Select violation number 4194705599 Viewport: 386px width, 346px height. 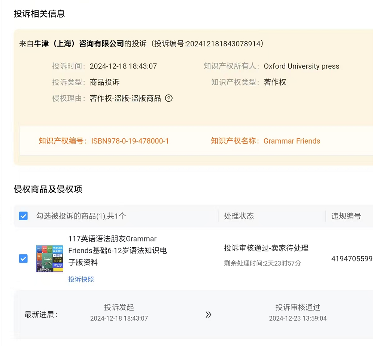(352, 258)
